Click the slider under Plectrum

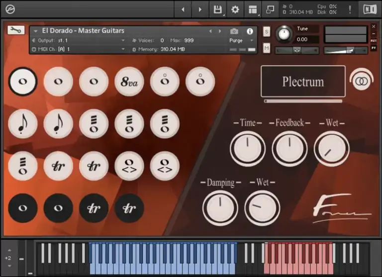pyautogui.click(x=303, y=101)
